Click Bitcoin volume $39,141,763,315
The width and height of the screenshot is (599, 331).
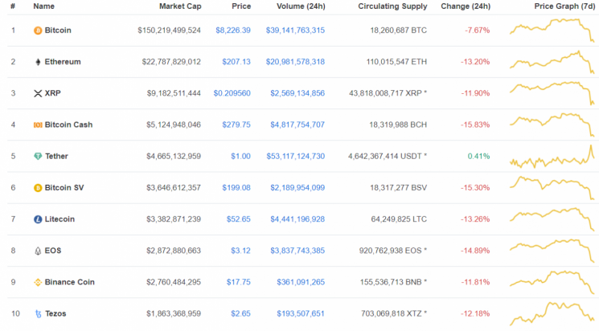point(295,31)
